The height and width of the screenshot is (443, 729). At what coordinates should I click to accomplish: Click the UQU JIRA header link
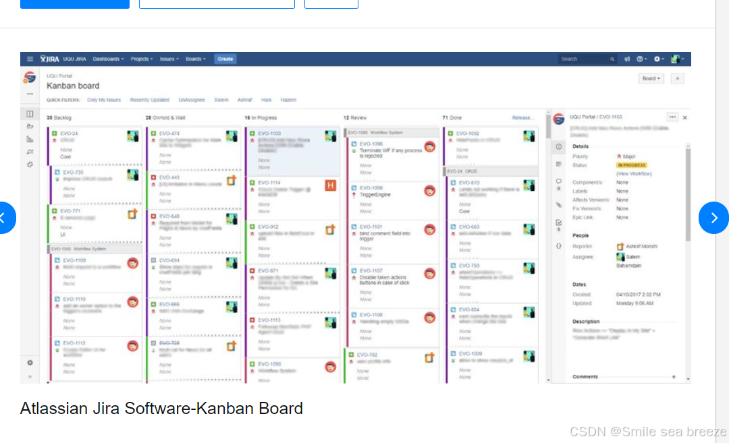point(74,59)
